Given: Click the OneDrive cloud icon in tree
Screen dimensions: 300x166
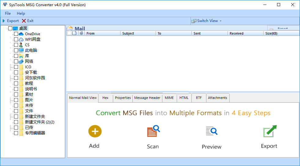Looking at the screenshot, I should (x=21, y=34).
